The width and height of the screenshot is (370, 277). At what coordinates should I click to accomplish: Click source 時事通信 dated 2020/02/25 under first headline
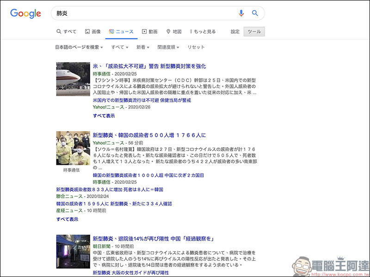101,74
